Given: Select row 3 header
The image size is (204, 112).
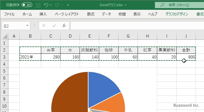Looking at the screenshot, I should point(4,57).
